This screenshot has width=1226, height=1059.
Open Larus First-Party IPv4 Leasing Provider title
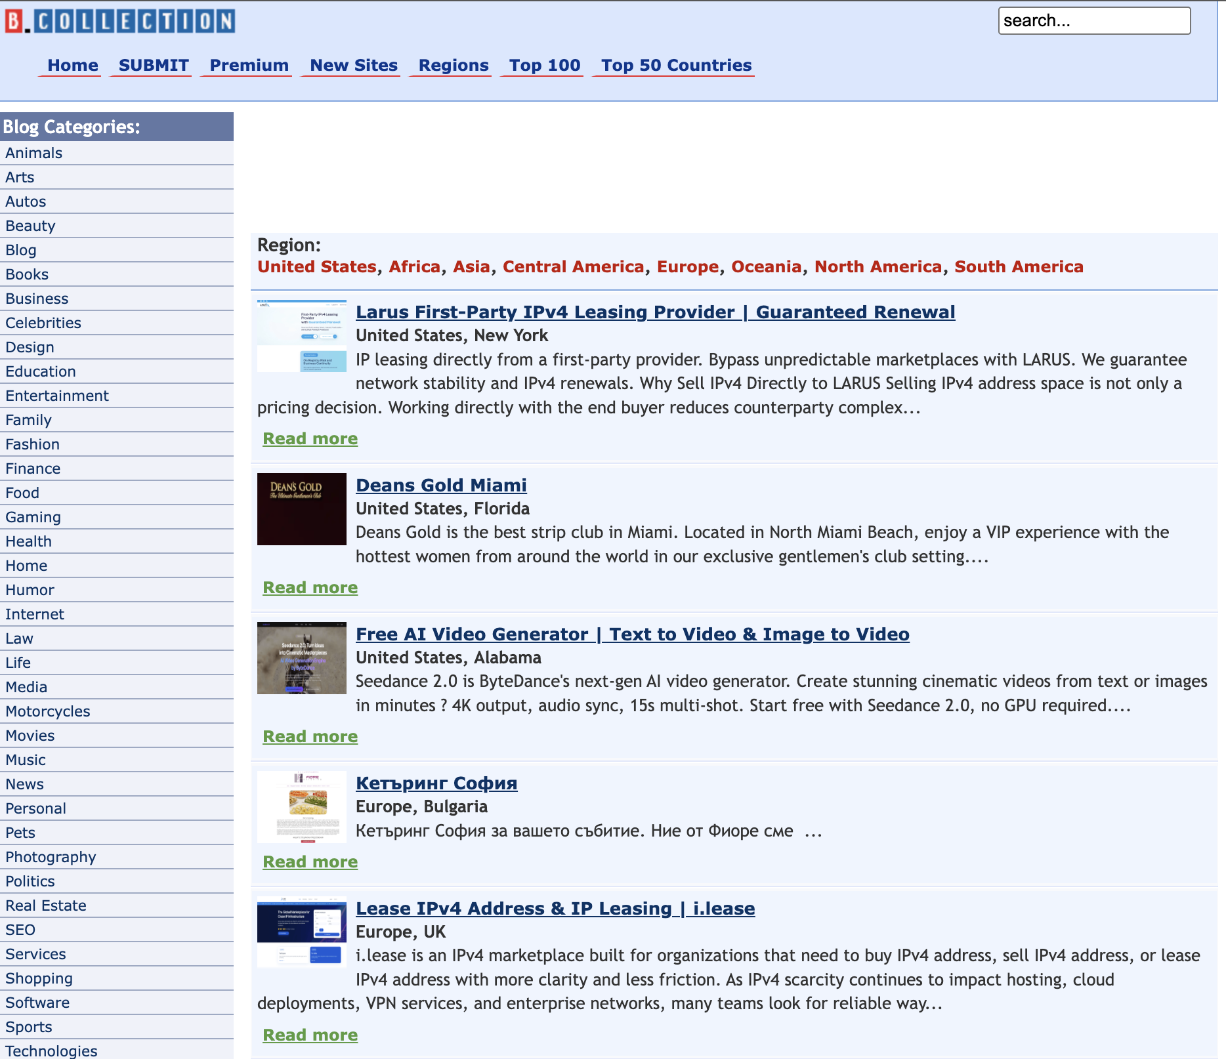[656, 312]
